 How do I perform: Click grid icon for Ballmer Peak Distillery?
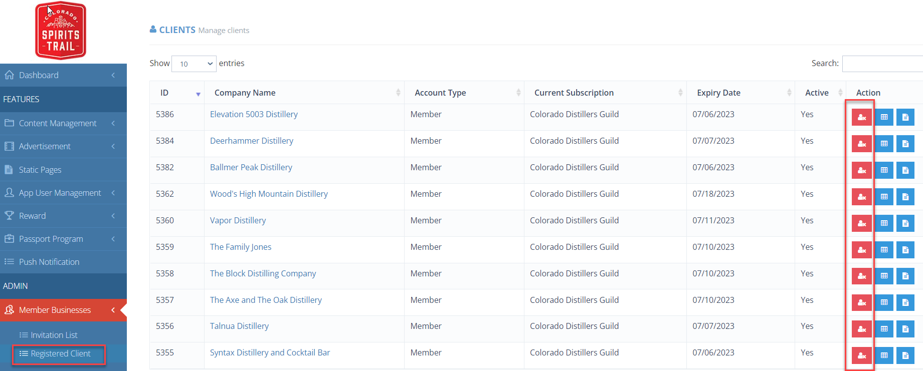point(884,170)
